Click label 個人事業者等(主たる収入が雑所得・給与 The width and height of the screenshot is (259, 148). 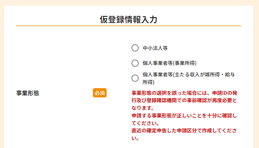[189, 75]
